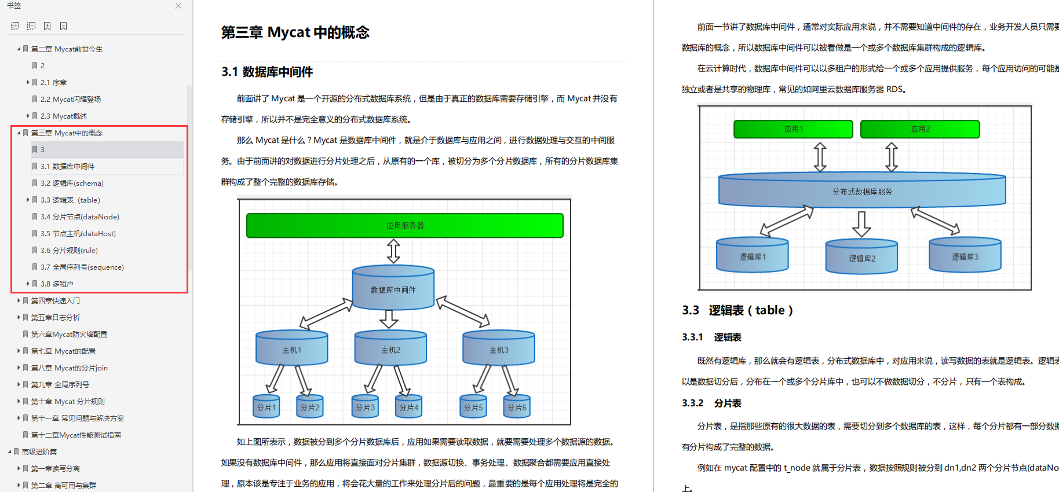Go to bookmark 第六章Mycat防火墙配置
Image resolution: width=1059 pixels, height=492 pixels.
pos(69,335)
